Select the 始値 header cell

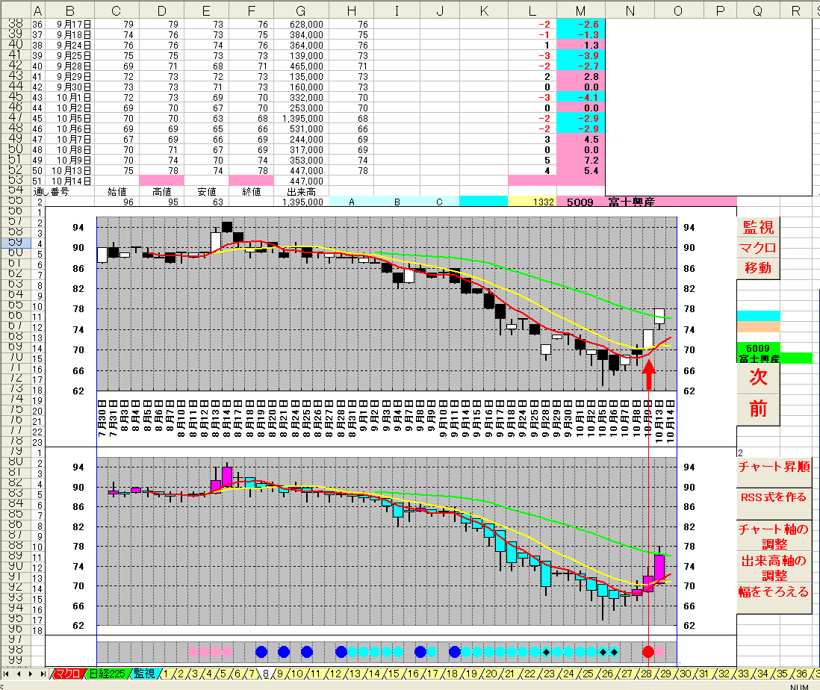[117, 192]
